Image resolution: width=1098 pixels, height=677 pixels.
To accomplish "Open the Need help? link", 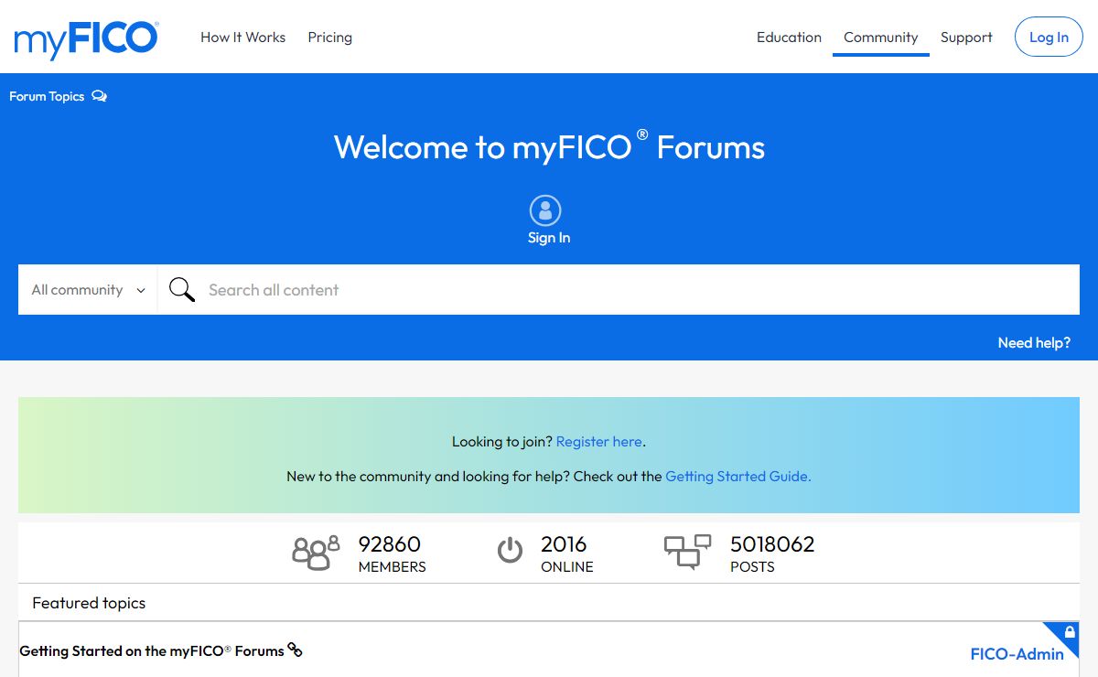I will [x=1034, y=343].
